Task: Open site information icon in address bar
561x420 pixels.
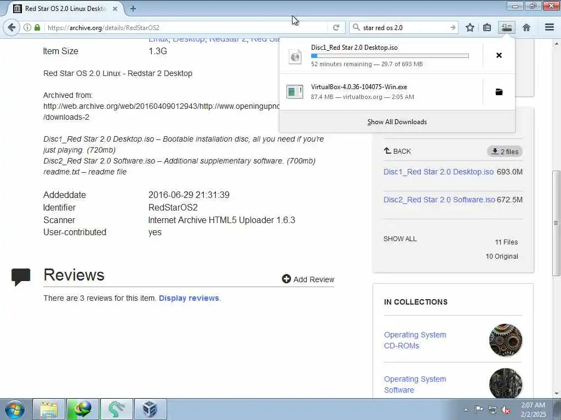Action: [27, 27]
